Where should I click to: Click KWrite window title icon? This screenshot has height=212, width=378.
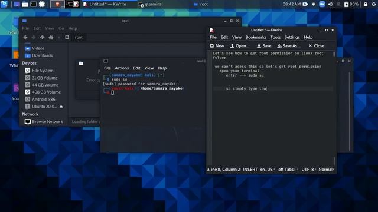[x=211, y=30]
